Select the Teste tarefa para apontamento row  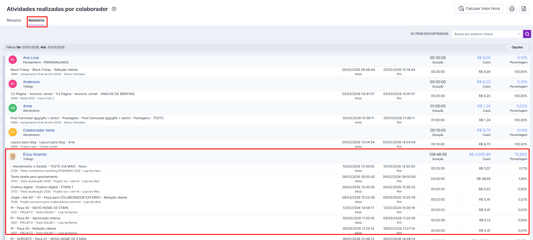coord(34,177)
